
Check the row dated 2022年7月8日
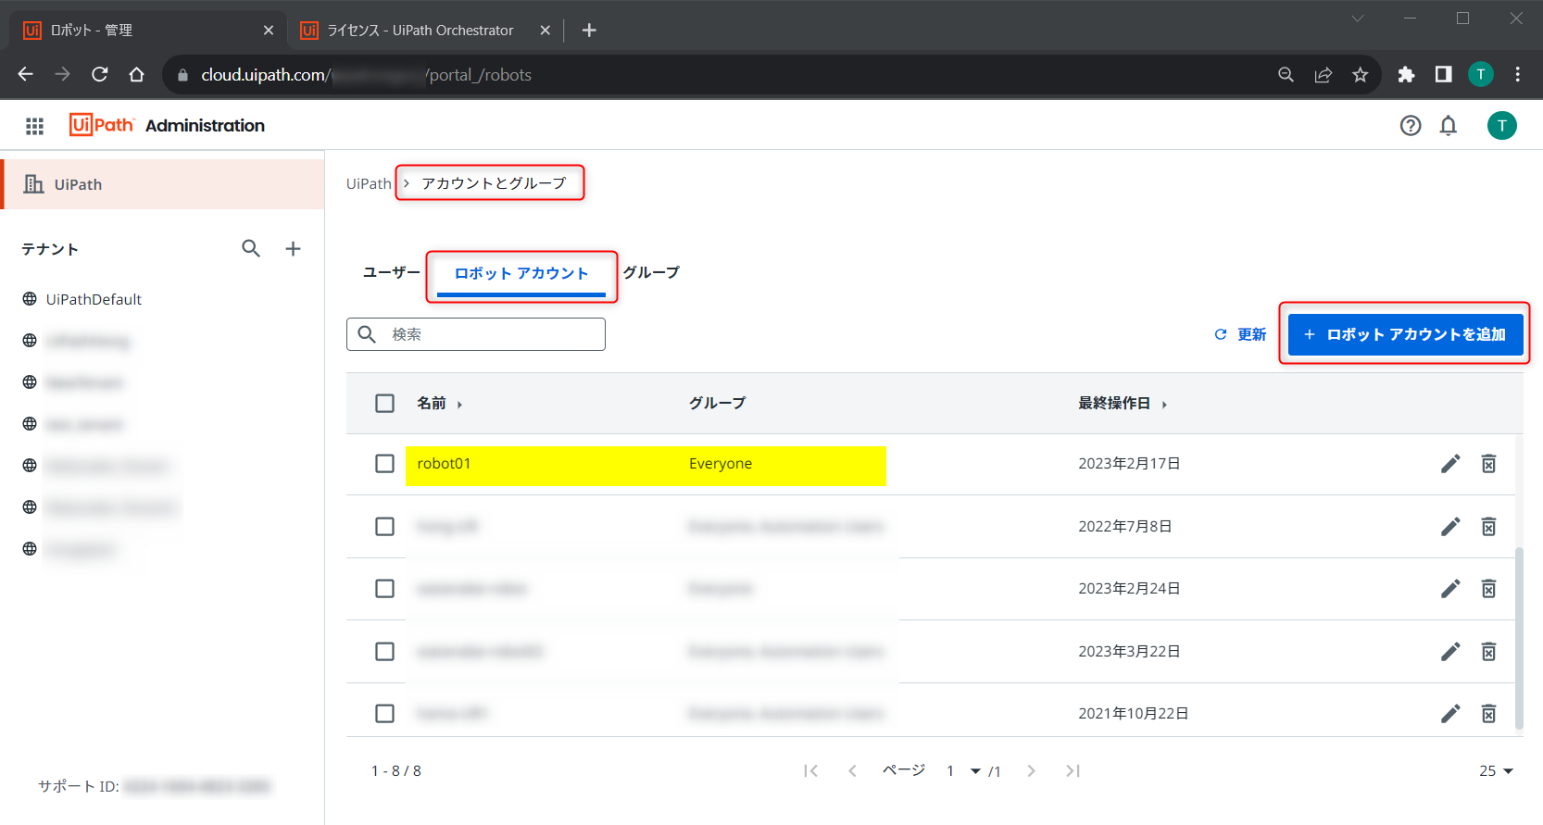(384, 527)
